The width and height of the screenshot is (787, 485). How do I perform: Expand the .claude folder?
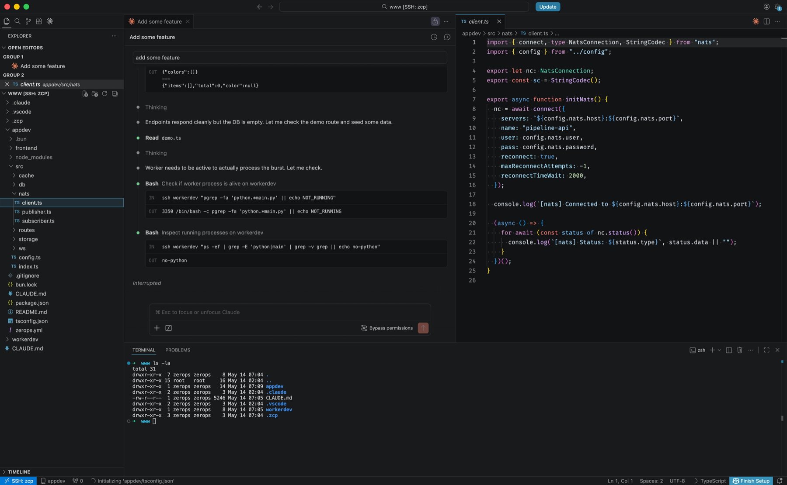[x=21, y=103]
